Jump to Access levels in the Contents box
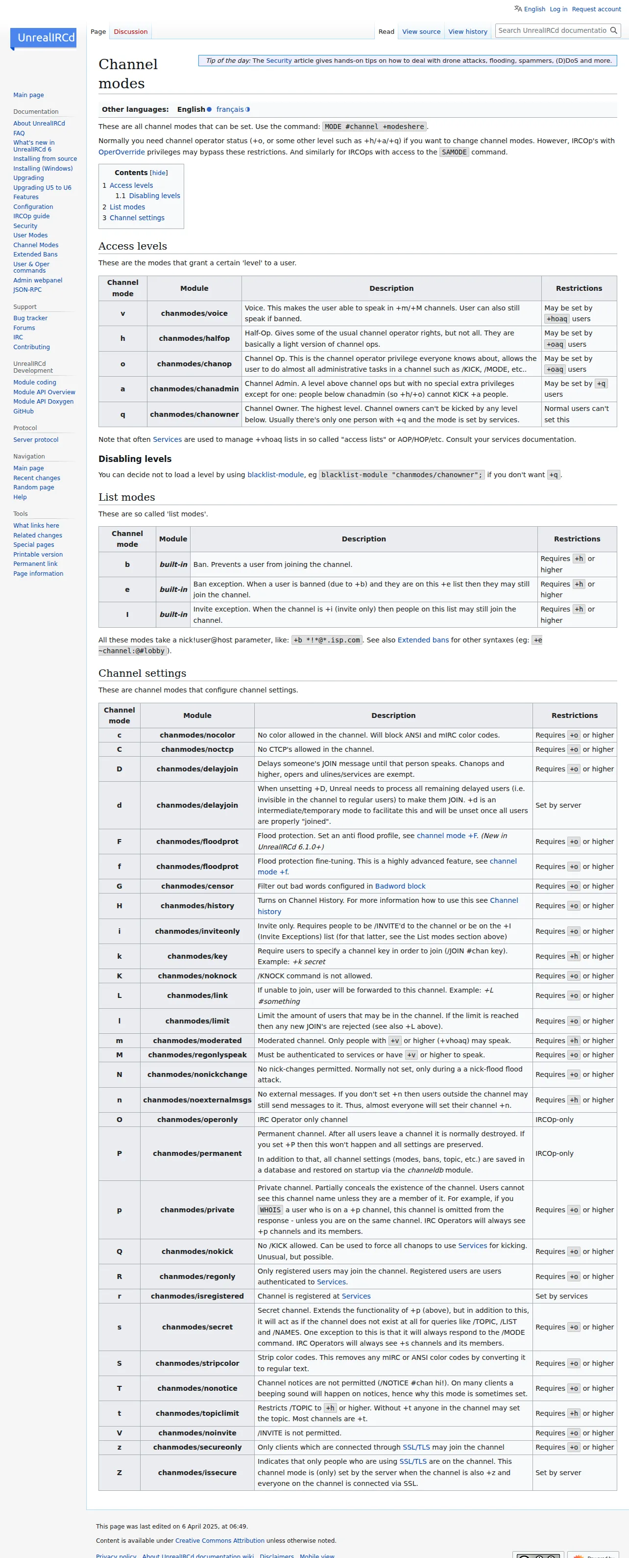Viewport: 629px width, 1558px height. (x=131, y=186)
